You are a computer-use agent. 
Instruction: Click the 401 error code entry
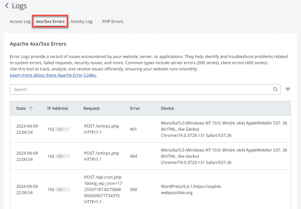click(134, 129)
